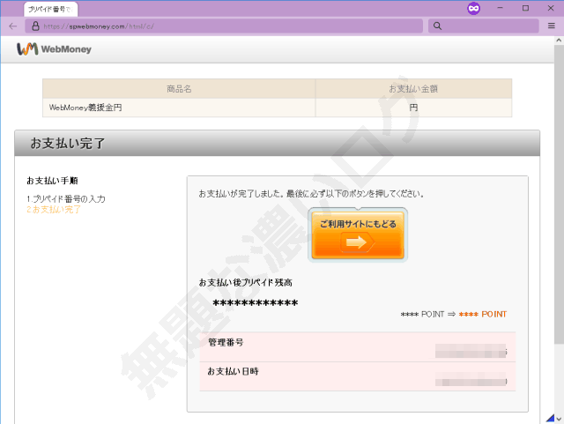Click the お支払い後プリペイド残高 label
This screenshot has width=564, height=424.
[x=245, y=283]
